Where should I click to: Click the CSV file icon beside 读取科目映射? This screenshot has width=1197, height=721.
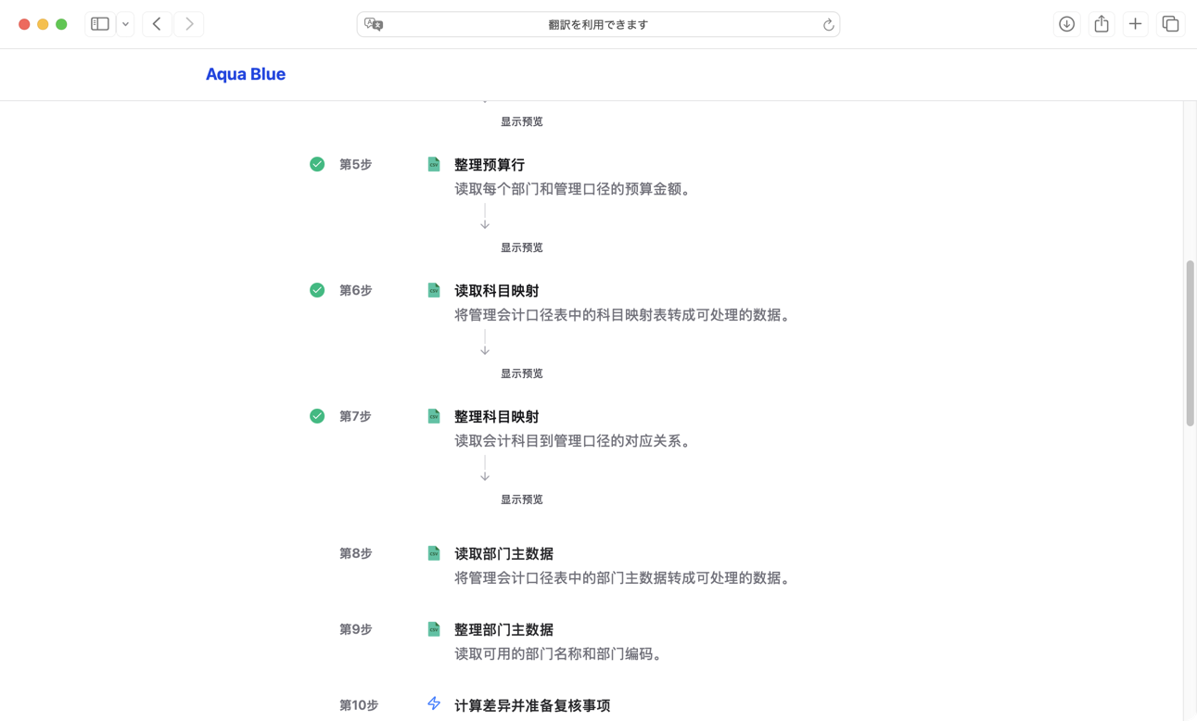[x=434, y=290]
